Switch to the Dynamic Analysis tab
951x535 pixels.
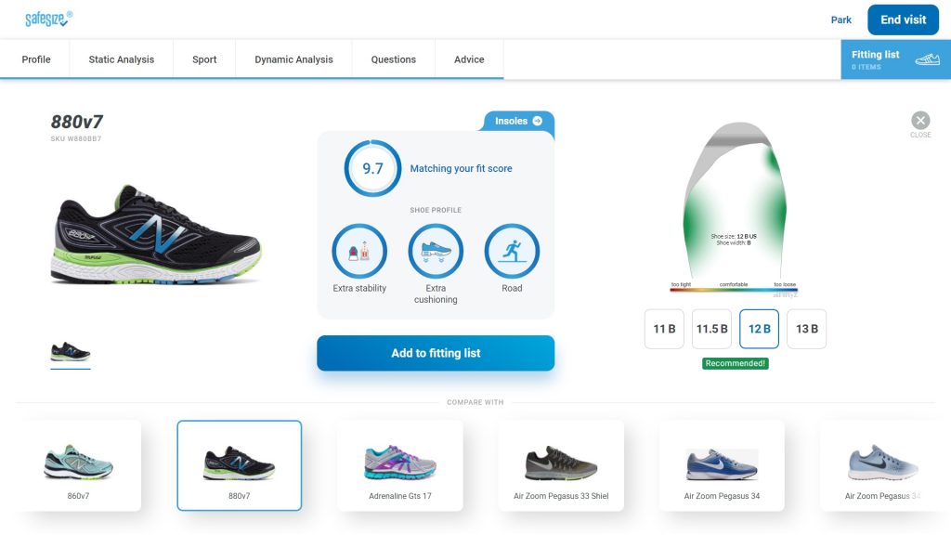(293, 59)
